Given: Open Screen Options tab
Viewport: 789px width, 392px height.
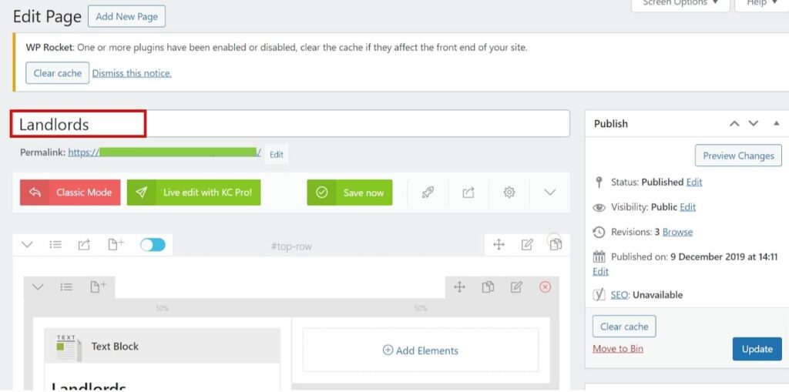Looking at the screenshot, I should 680,3.
